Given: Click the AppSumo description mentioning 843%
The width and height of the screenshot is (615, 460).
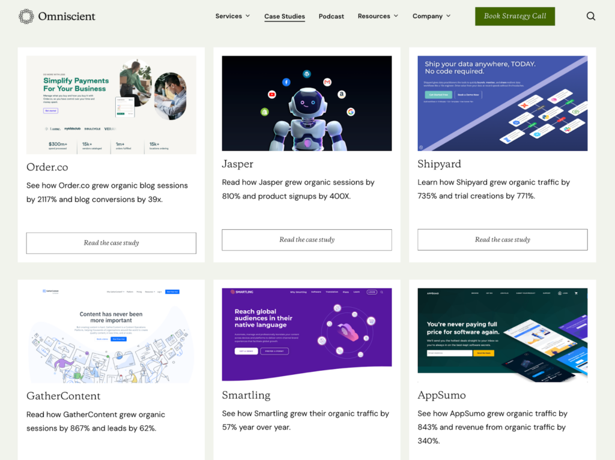Looking at the screenshot, I should click(492, 427).
